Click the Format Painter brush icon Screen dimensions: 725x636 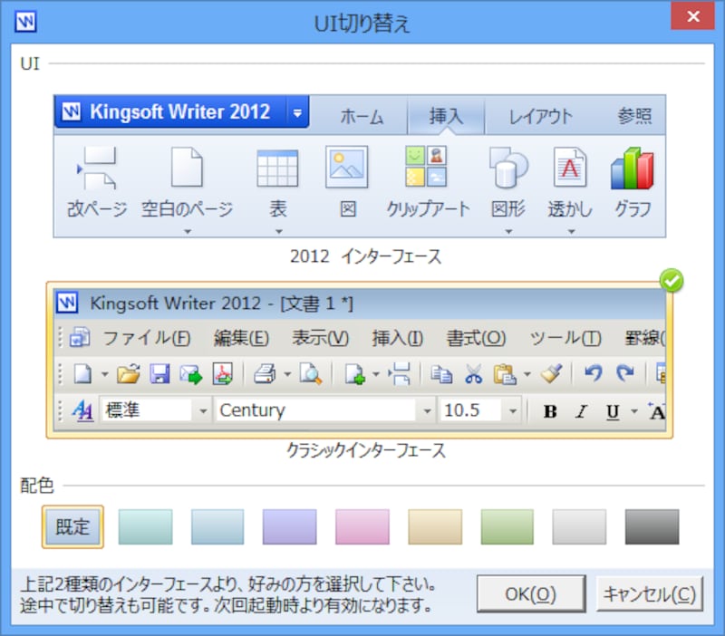[x=553, y=374]
